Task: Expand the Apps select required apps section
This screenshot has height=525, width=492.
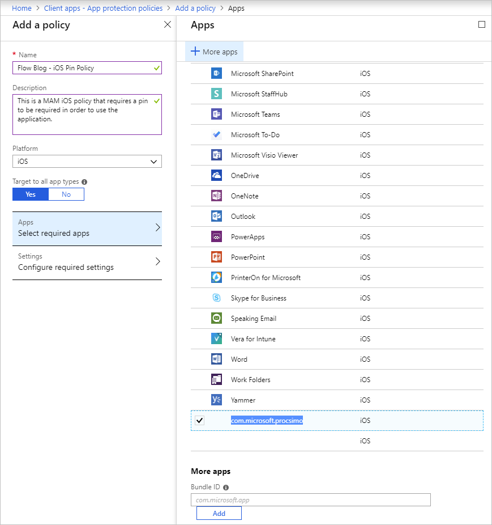Action: pos(87,228)
